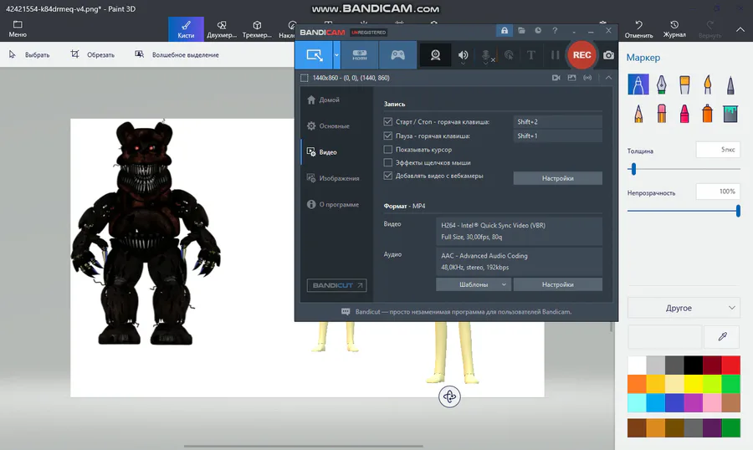Select the oil brush

tap(684, 84)
